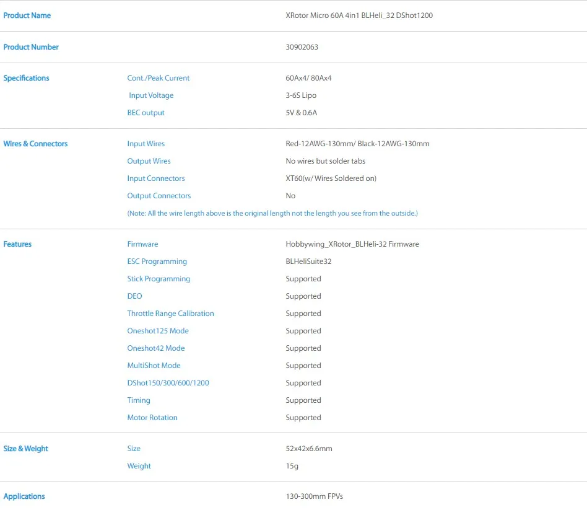Select product number 30902063
This screenshot has height=510, width=587.
(302, 47)
